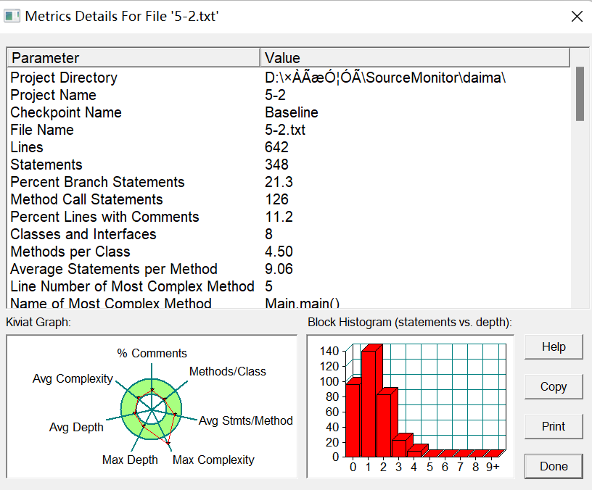Select the Lines parameter
The height and width of the screenshot is (490, 592).
click(27, 147)
